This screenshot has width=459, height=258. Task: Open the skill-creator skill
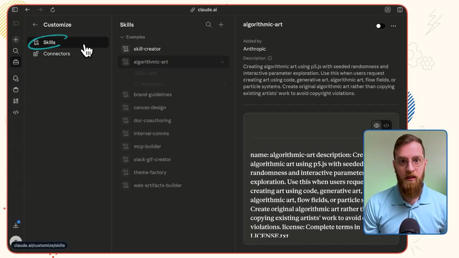click(173, 49)
